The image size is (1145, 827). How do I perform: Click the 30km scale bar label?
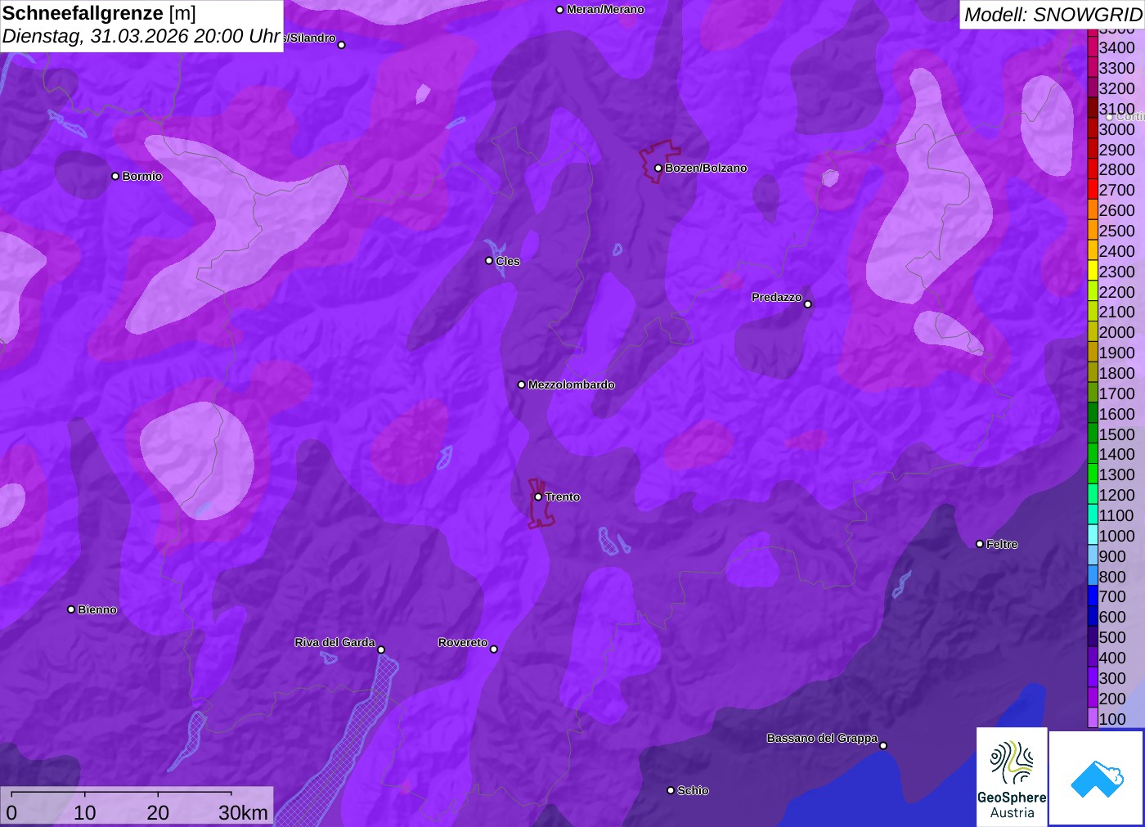coord(243,812)
